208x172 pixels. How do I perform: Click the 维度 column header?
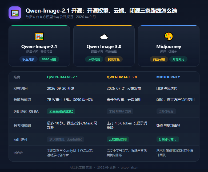tap(17, 77)
